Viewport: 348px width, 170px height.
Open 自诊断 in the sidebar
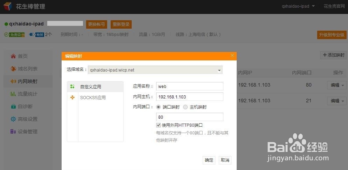click(28, 106)
